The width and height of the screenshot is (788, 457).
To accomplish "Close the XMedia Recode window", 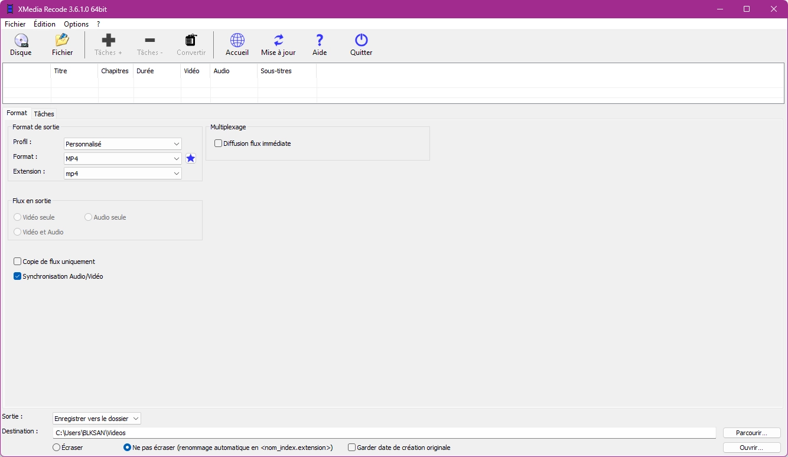I will (774, 9).
